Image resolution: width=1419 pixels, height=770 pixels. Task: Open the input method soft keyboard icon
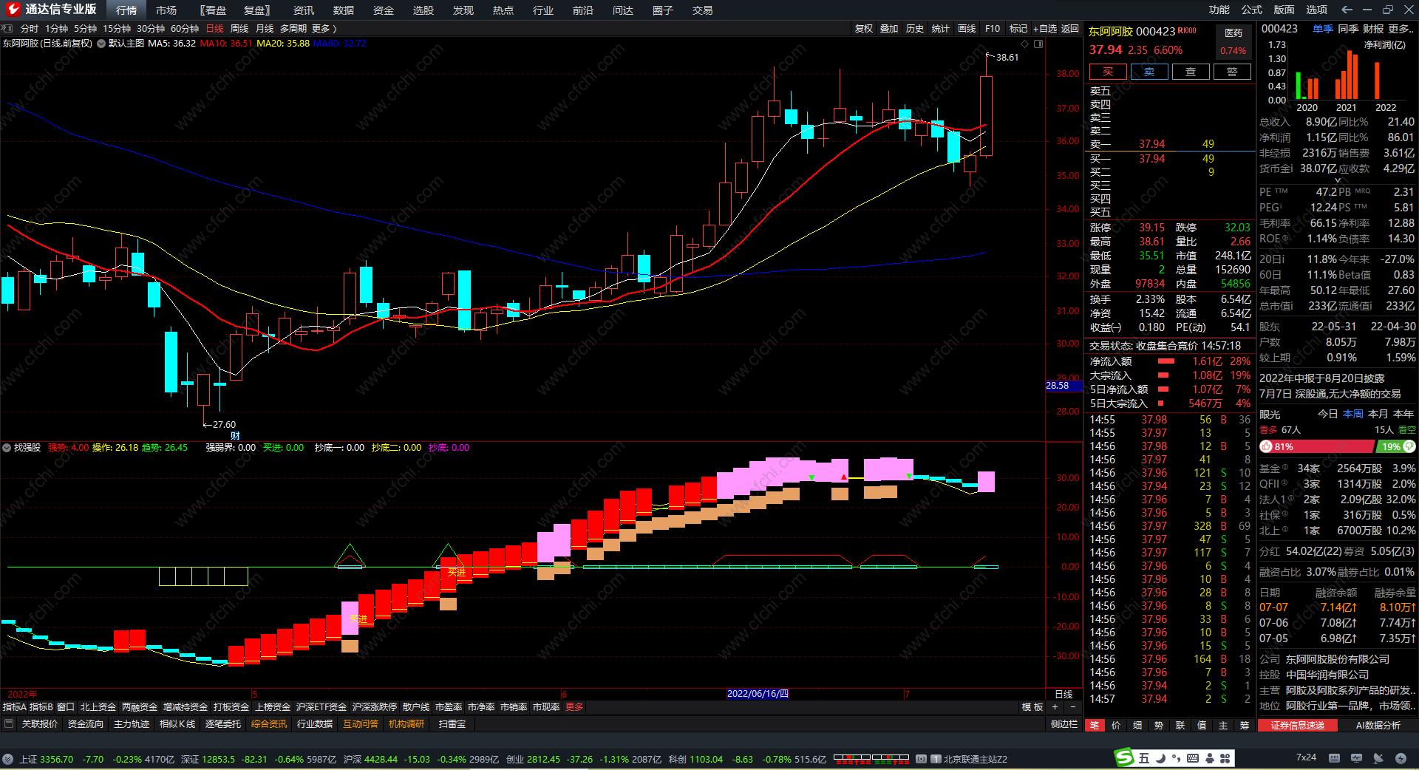click(1193, 758)
